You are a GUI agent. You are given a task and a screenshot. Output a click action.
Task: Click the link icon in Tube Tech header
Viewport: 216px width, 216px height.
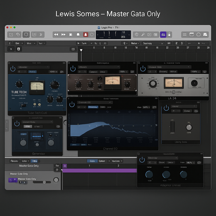(x=62, y=72)
